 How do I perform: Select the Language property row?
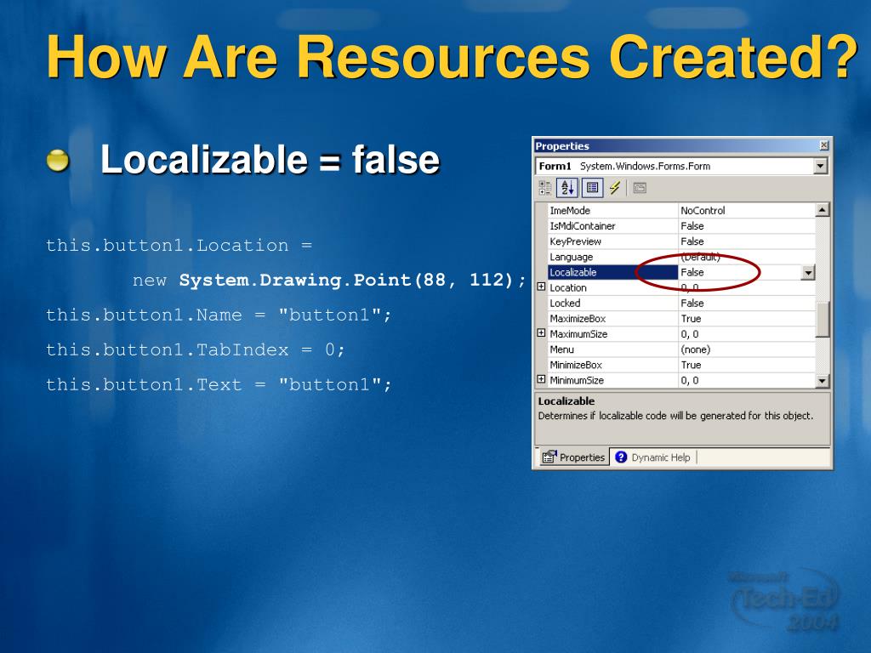[681, 257]
